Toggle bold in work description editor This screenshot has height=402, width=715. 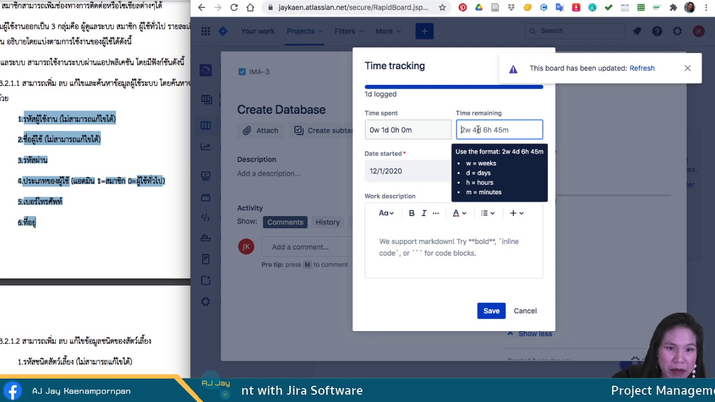pyautogui.click(x=412, y=213)
